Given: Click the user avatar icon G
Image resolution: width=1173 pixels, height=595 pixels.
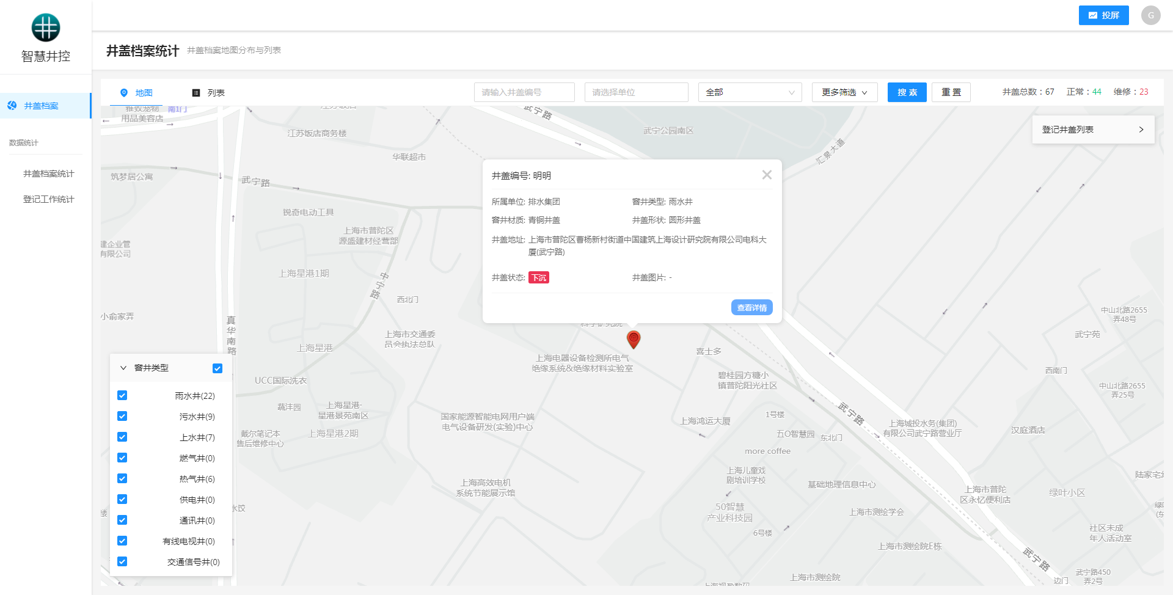Looking at the screenshot, I should coord(1150,15).
